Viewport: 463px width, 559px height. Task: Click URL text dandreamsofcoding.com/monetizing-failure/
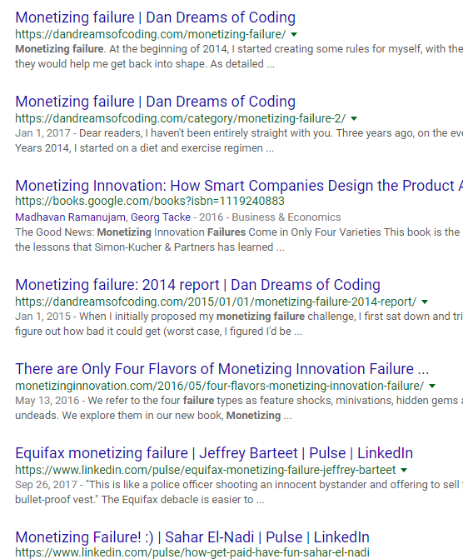[x=151, y=35]
